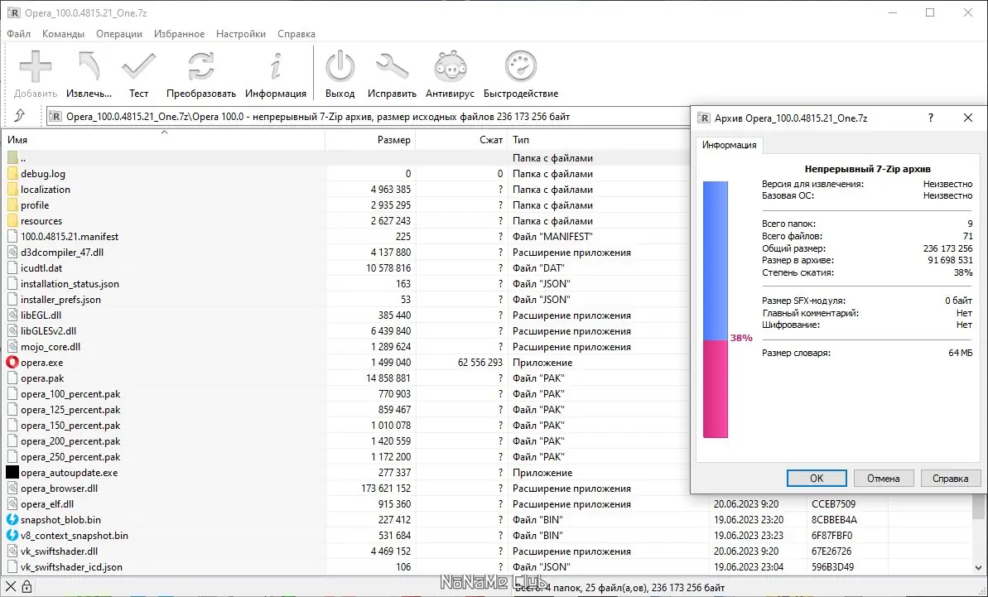Switch to the Информация tab in the dialog
This screenshot has height=597, width=988.
click(729, 145)
